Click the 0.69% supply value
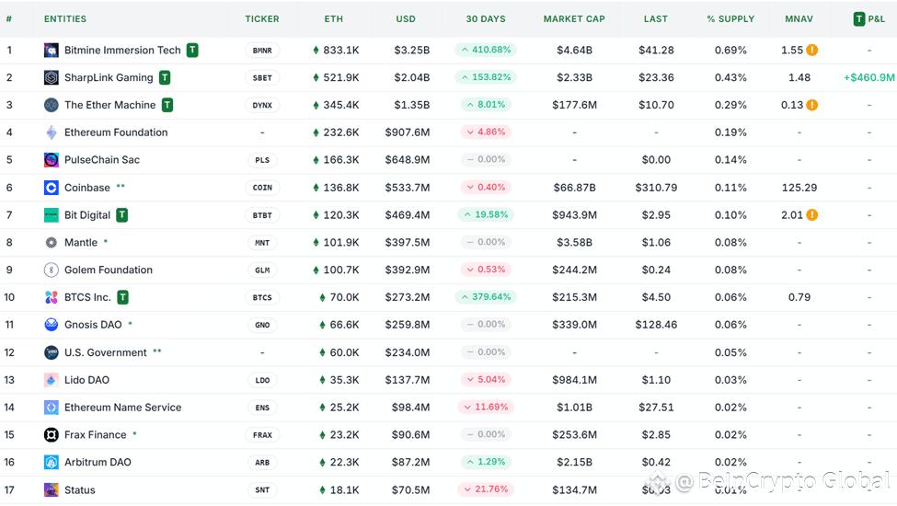 (x=730, y=51)
